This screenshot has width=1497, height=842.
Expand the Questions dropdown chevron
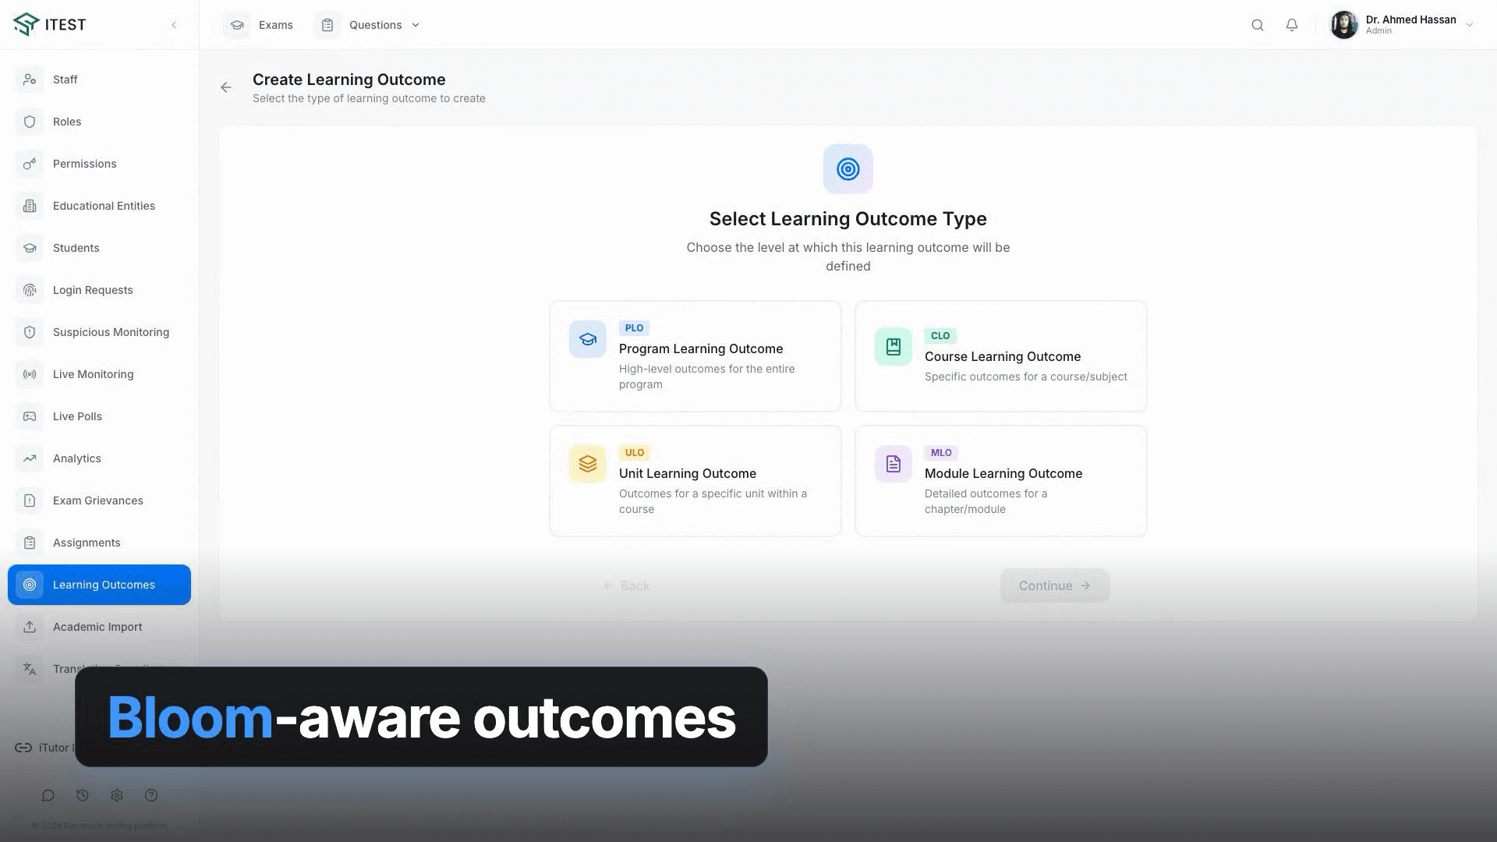tap(416, 25)
